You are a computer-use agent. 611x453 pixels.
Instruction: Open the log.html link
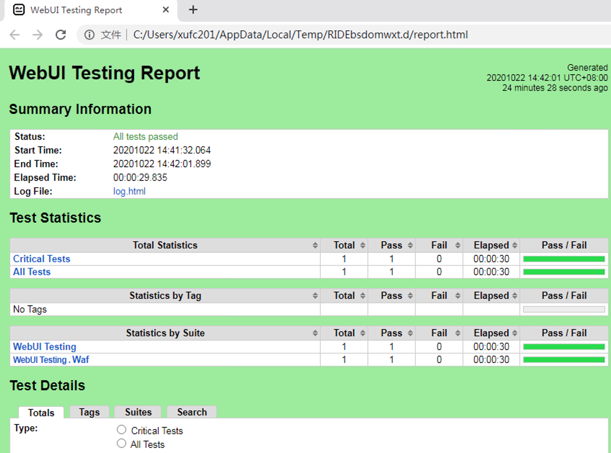(x=129, y=191)
